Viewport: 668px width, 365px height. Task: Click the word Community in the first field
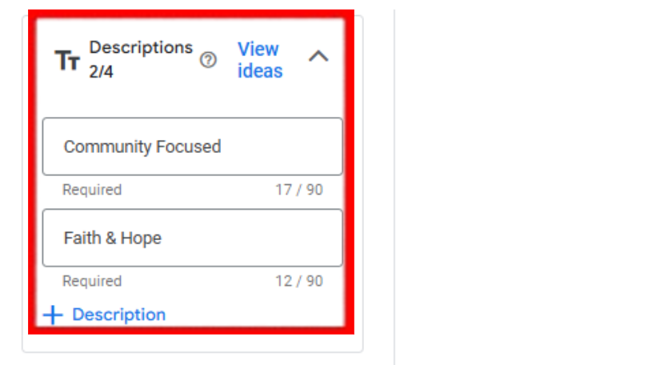[x=107, y=146]
